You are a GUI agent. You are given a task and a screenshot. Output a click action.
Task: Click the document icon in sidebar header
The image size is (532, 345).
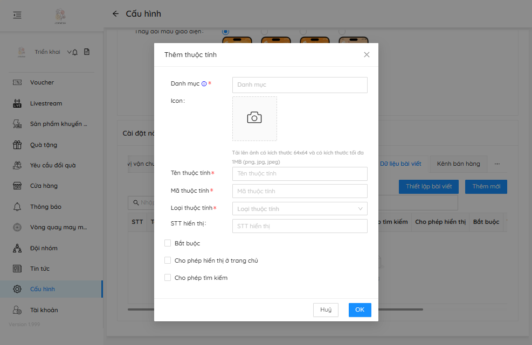(86, 52)
